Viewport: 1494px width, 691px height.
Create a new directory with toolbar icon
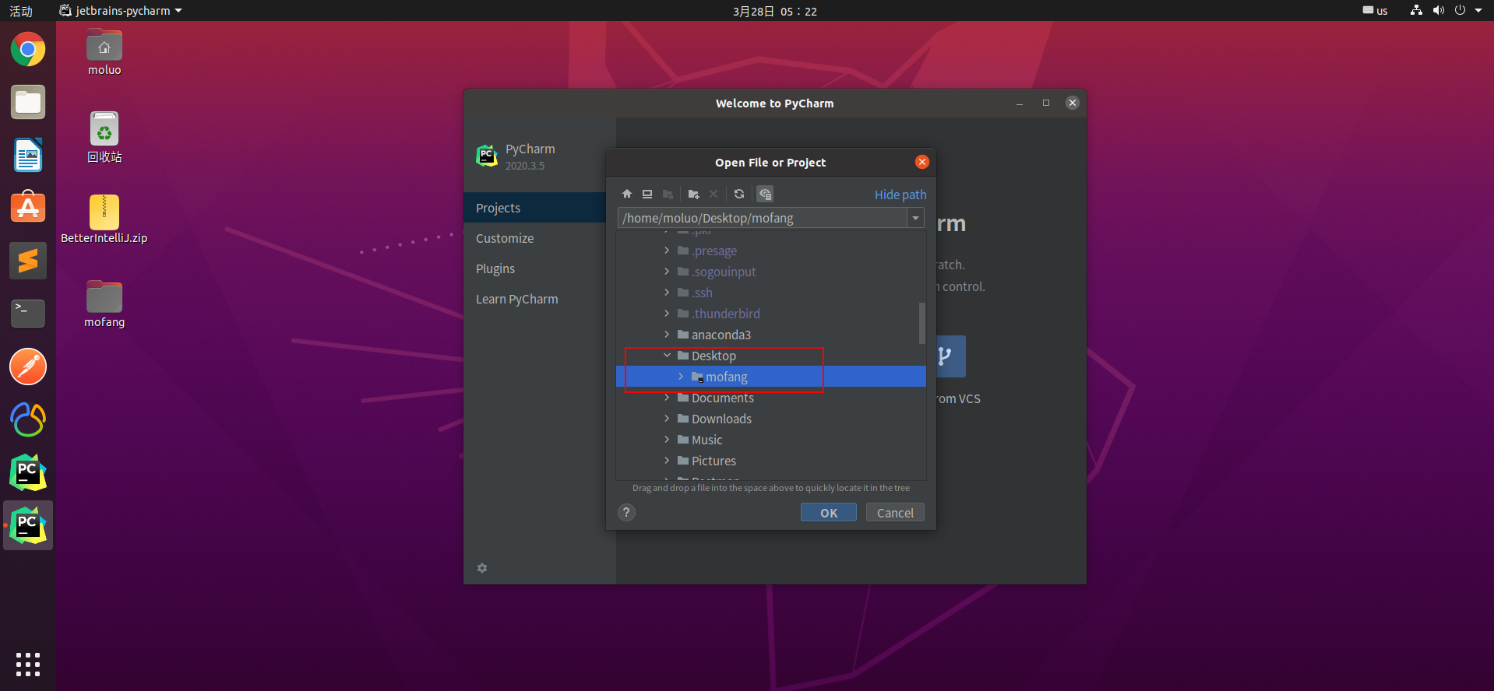pos(693,194)
